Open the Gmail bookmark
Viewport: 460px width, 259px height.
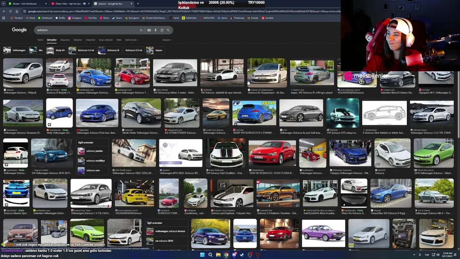click(31, 18)
